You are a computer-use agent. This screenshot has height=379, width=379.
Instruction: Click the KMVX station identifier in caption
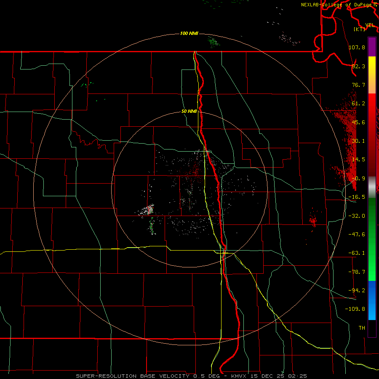tap(240, 376)
